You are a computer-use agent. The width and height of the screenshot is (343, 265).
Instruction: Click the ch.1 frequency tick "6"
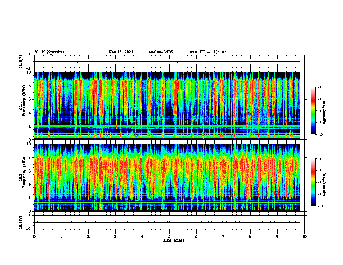(x=30, y=100)
